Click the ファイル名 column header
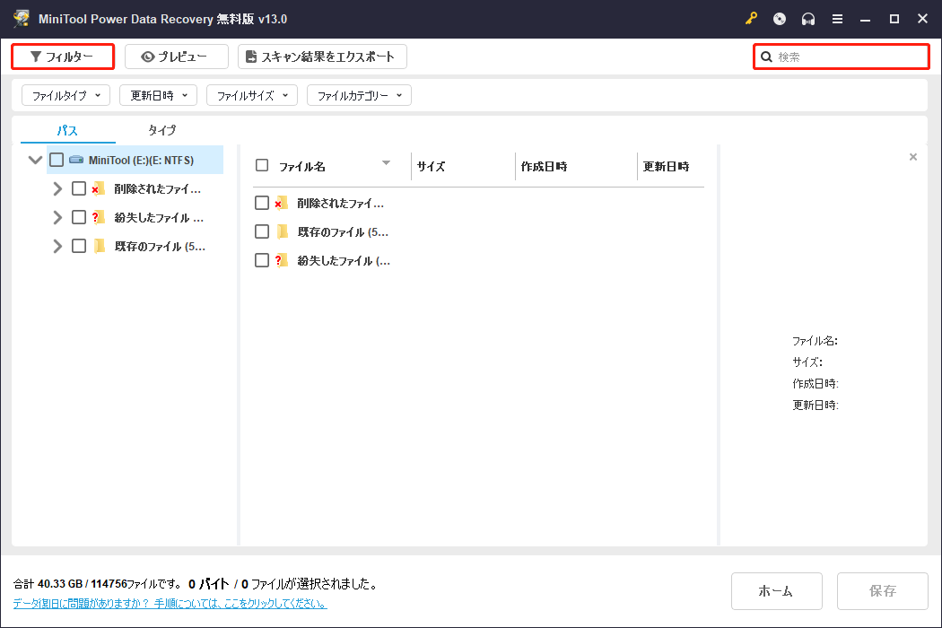 point(302,167)
